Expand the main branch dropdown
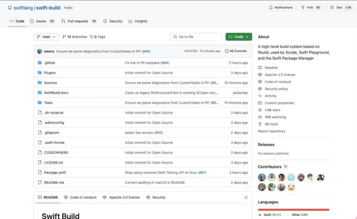Image resolution: width=357 pixels, height=219 pixels. [46, 37]
